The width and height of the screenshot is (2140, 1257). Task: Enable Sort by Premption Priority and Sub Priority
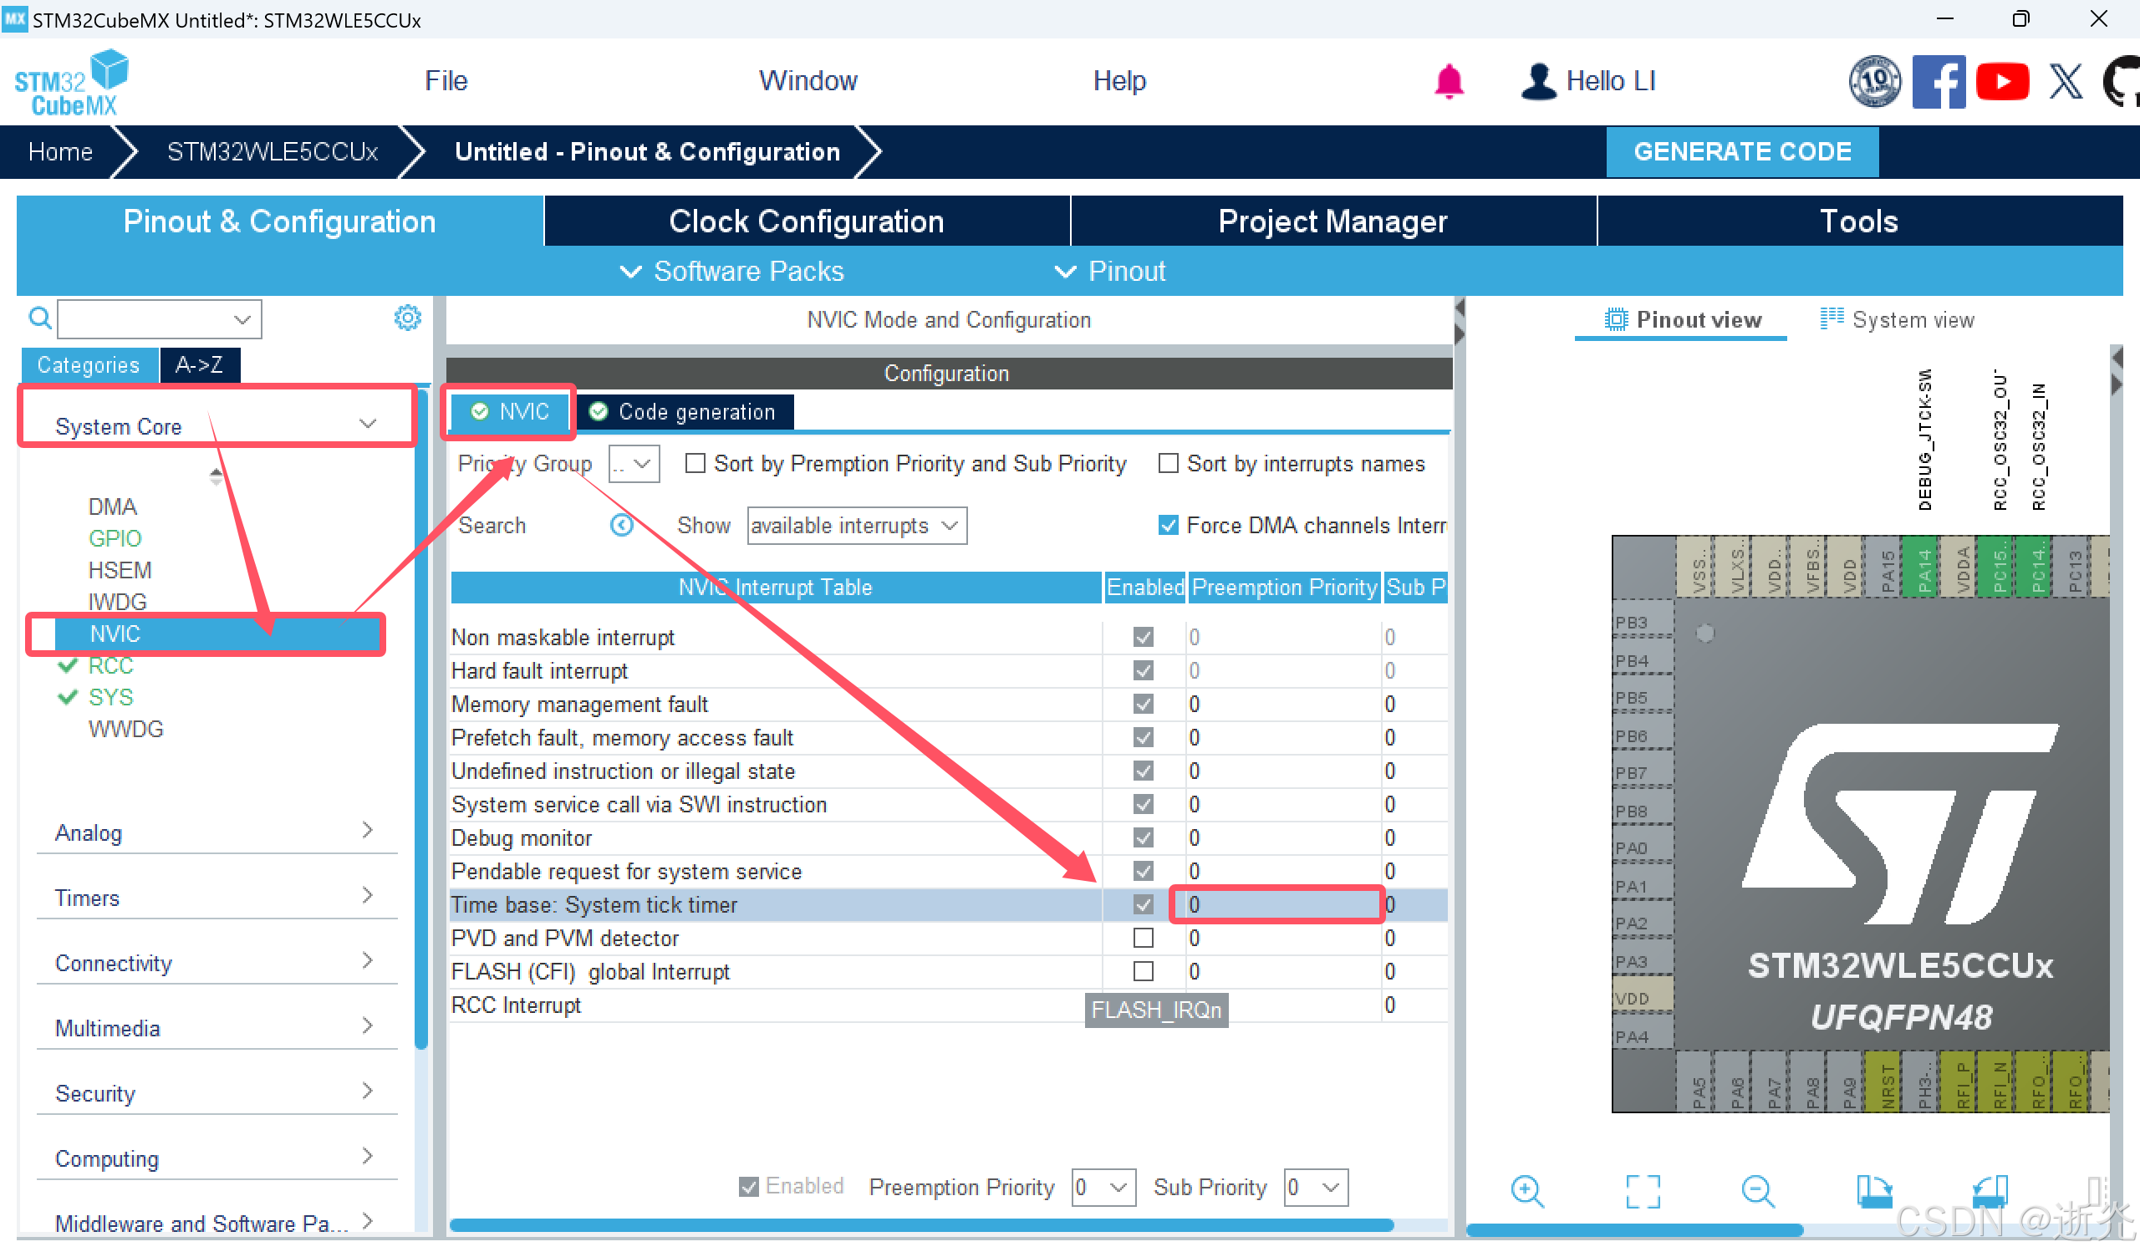(x=695, y=463)
